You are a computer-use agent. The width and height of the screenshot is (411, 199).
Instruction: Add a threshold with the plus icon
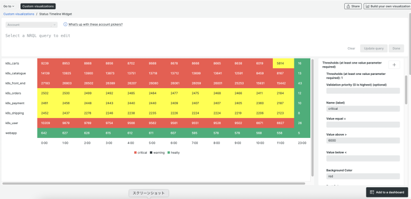pyautogui.click(x=394, y=65)
